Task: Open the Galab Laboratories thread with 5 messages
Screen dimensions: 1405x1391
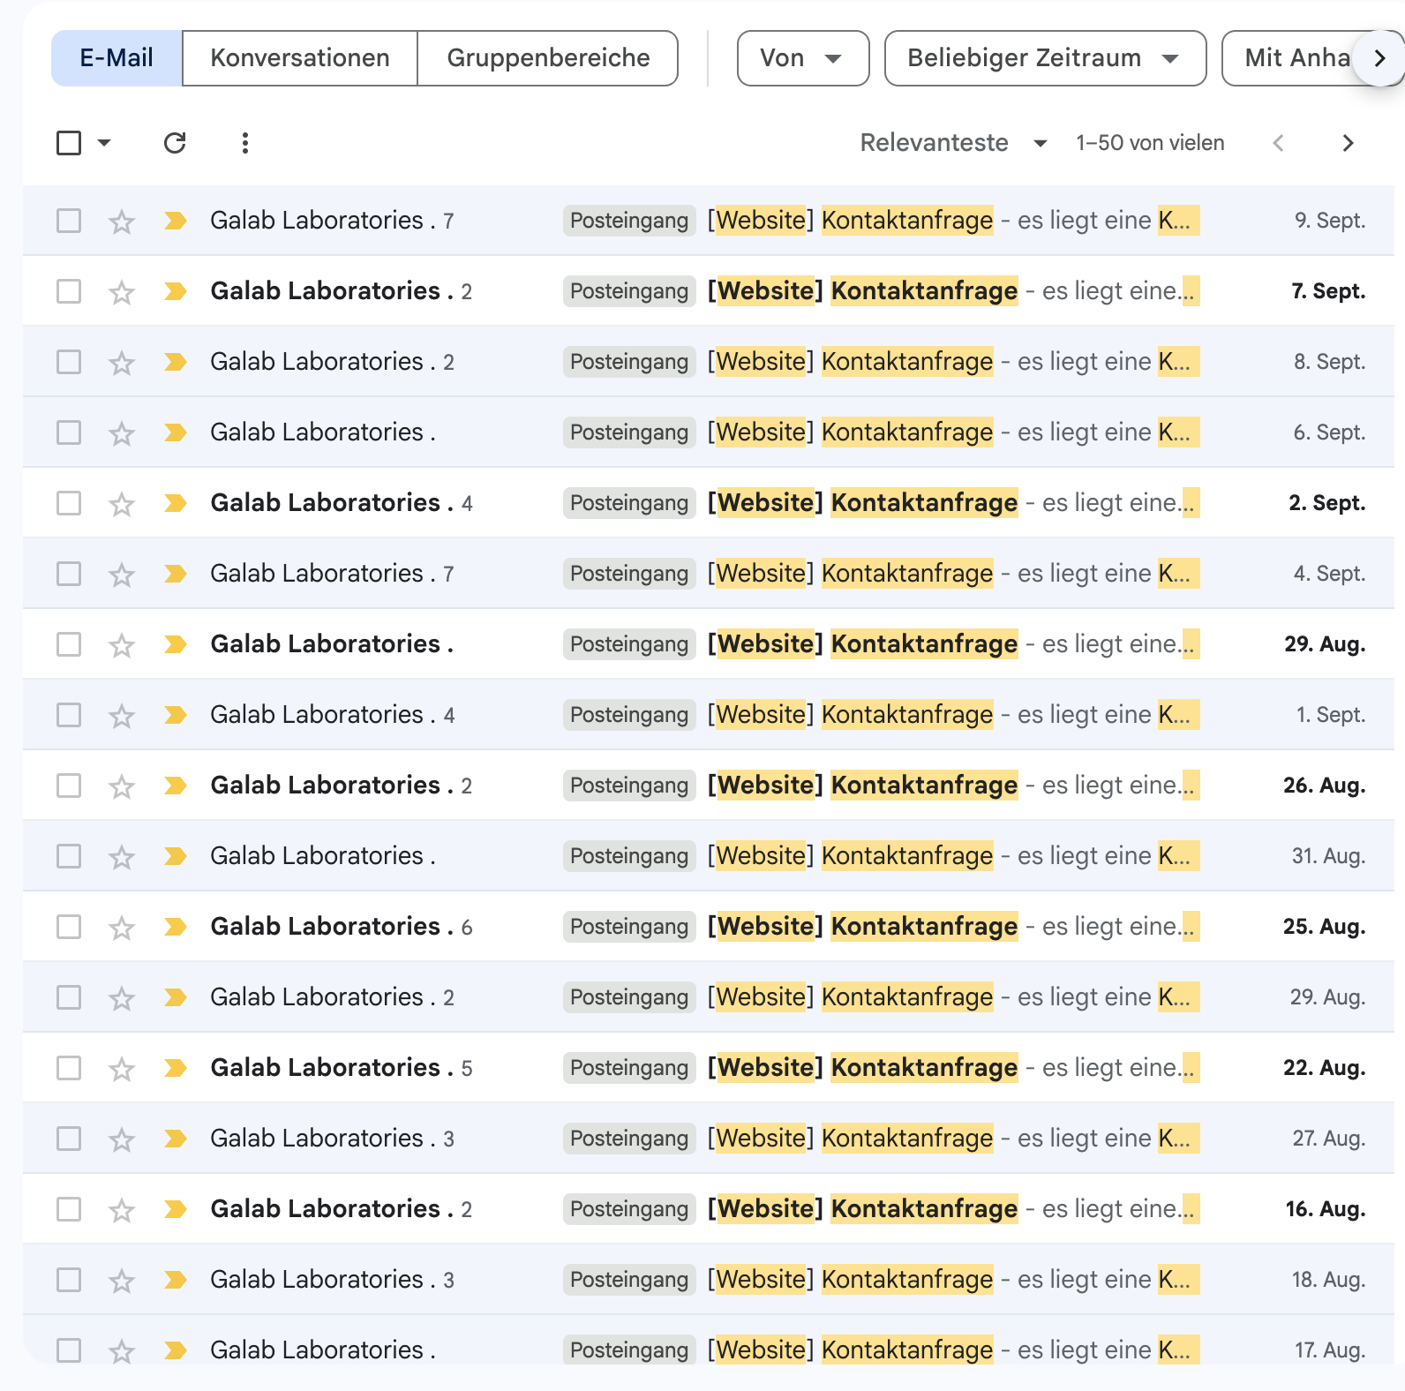Action: 708,1068
